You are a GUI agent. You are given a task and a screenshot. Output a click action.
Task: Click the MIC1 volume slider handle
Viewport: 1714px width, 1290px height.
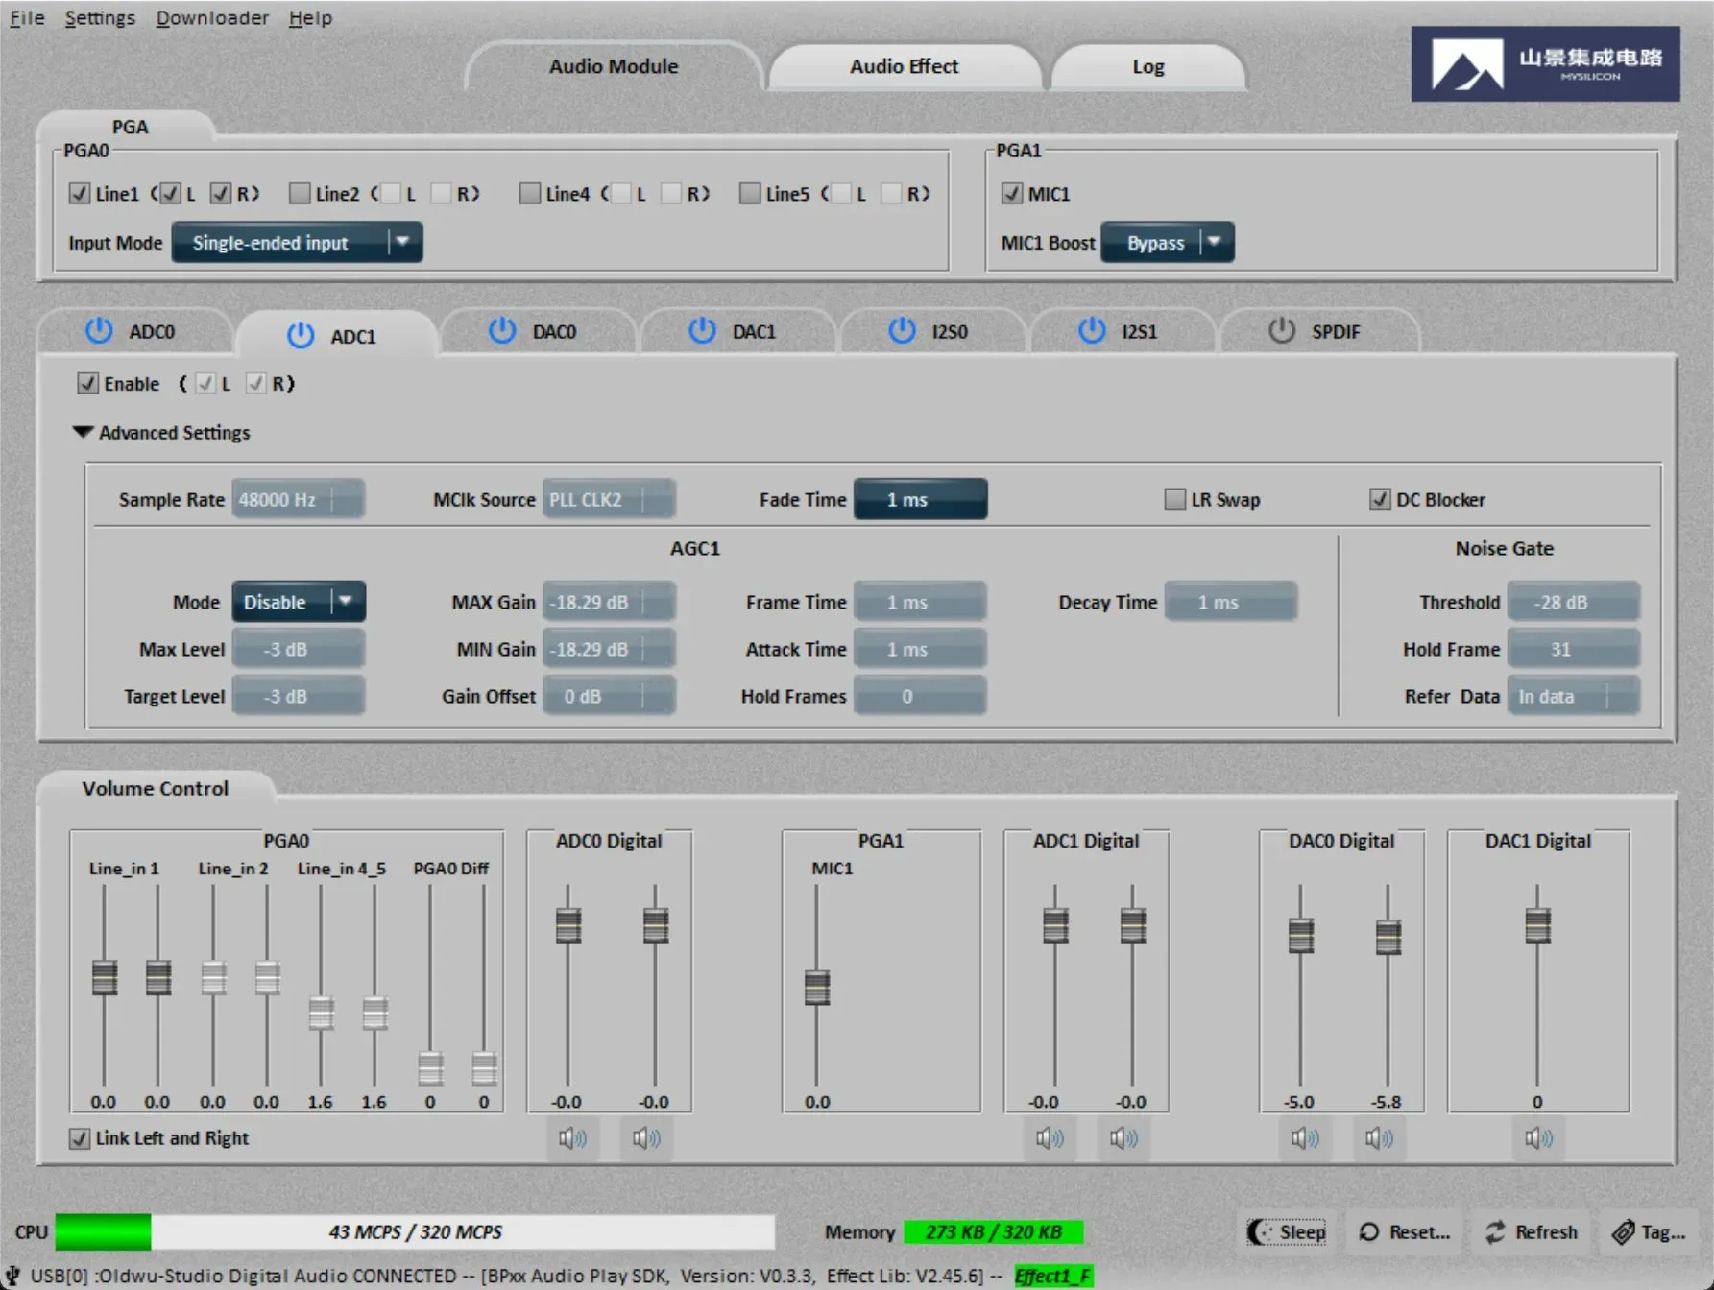(817, 988)
